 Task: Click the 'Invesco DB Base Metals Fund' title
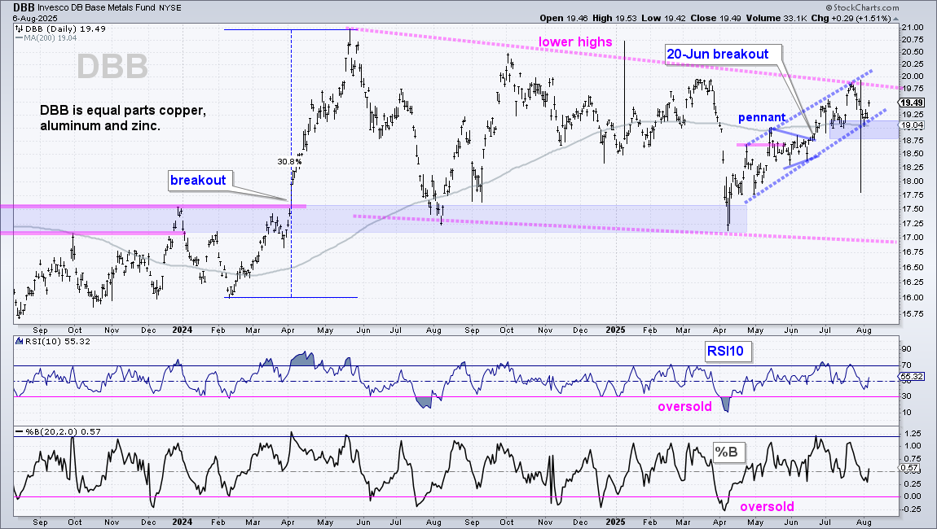[x=97, y=8]
